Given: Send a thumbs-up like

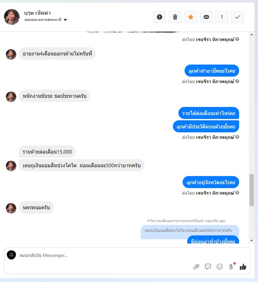Looking at the screenshot, I should pos(243,267).
